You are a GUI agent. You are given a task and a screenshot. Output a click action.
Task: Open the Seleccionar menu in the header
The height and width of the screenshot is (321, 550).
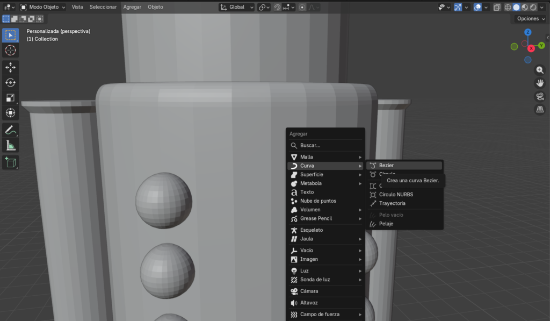[103, 7]
